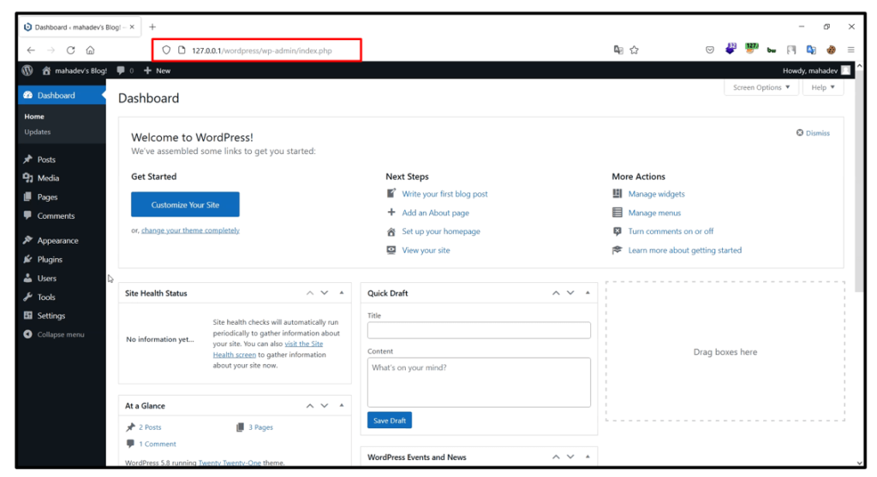The width and height of the screenshot is (877, 477).
Task: Click Manage menus link
Action: pos(654,213)
